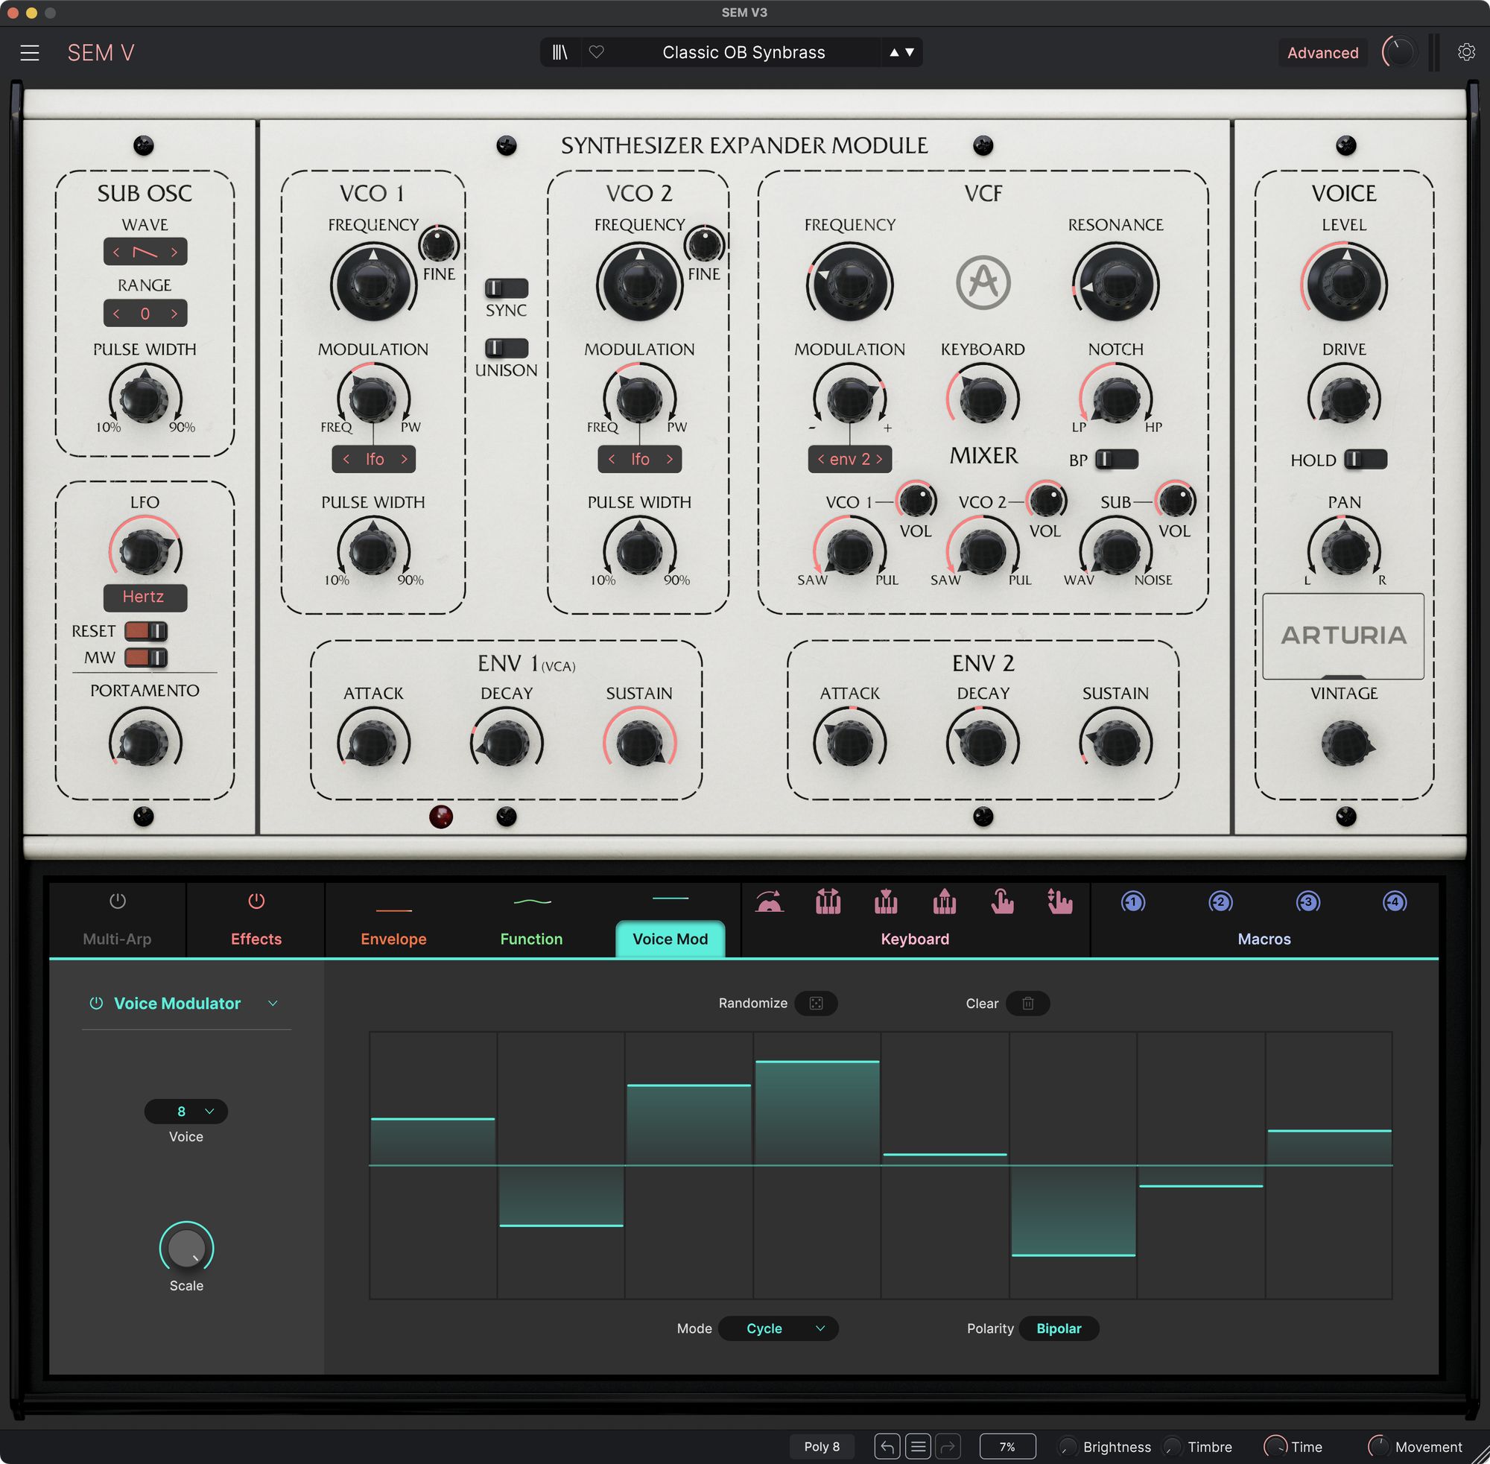
Task: Open the preset library browser icon
Action: coord(559,52)
